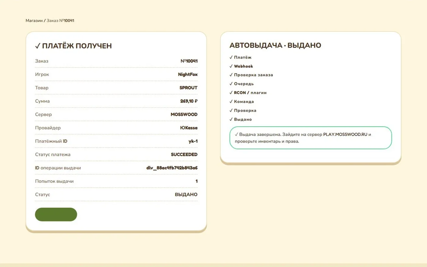Screen dimensions: 427x267
Task: Select the player name NightFox
Action: tap(188, 74)
